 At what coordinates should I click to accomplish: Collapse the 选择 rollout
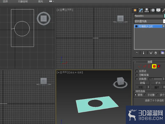pos(135,62)
